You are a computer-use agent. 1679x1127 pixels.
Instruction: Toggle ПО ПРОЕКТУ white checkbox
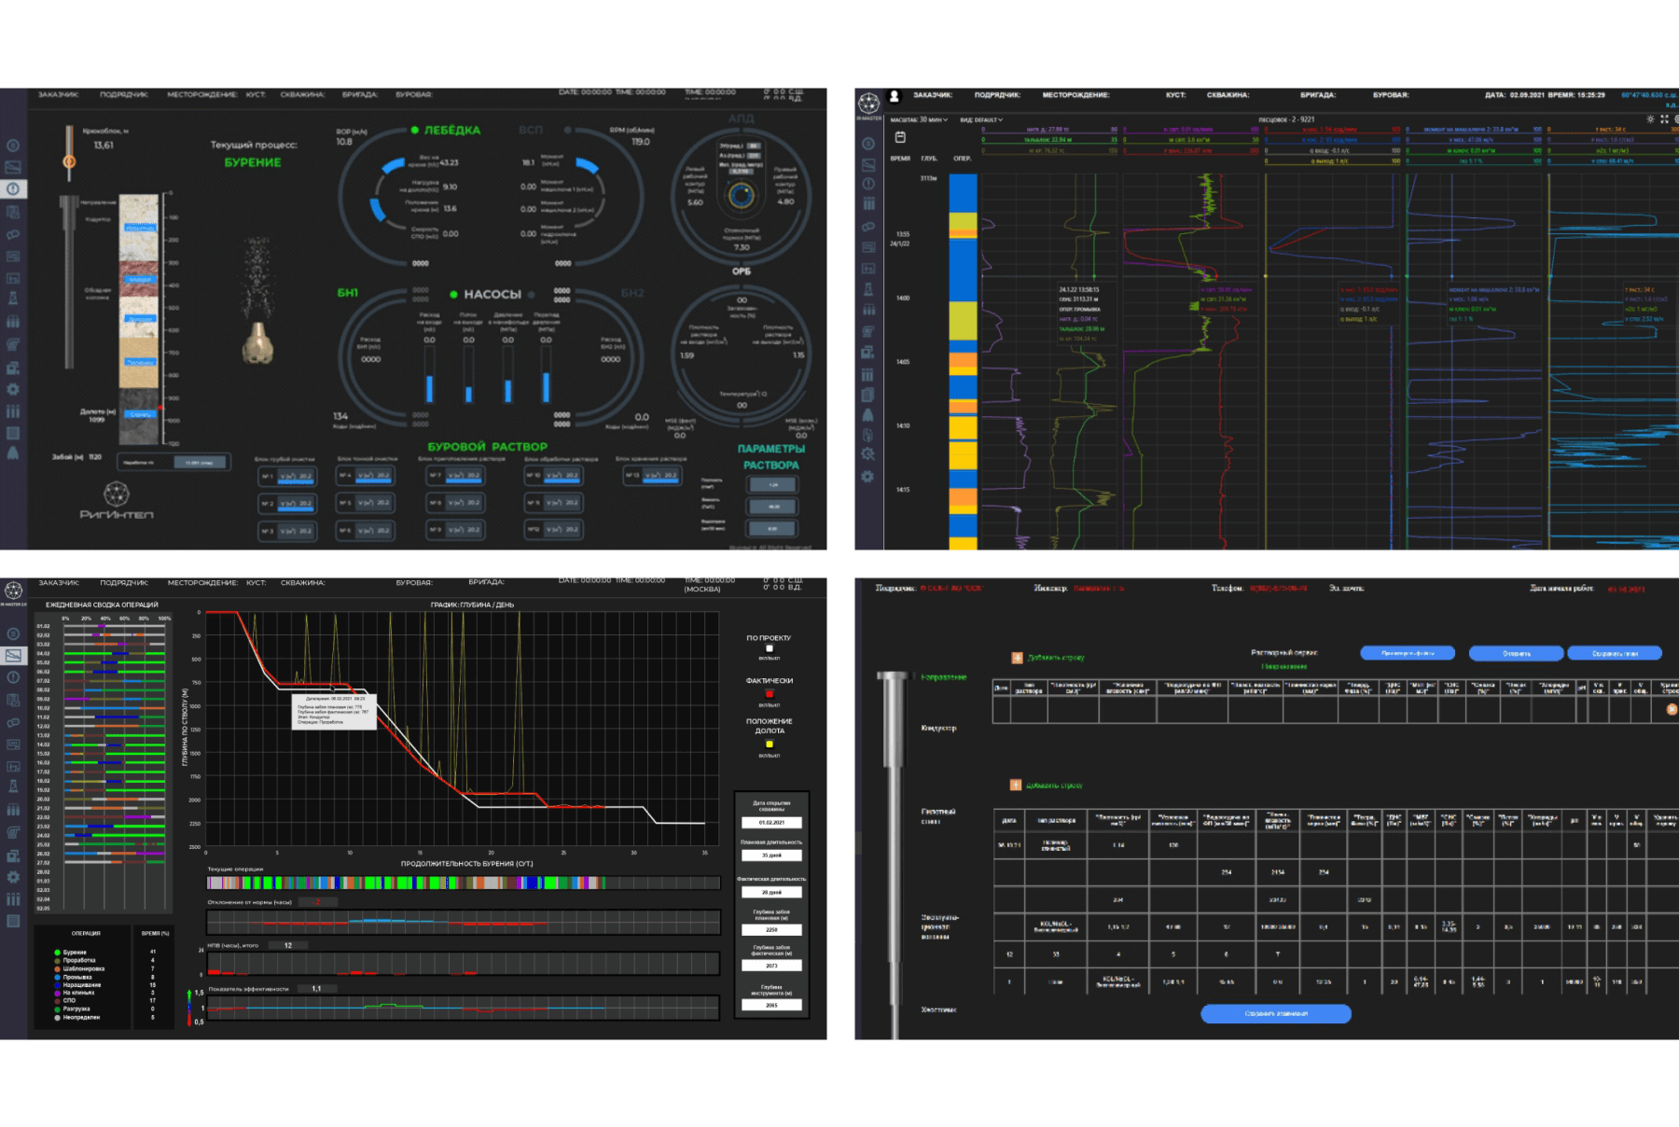(770, 648)
